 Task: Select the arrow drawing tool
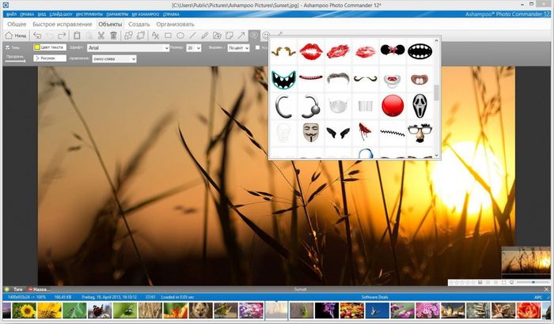tap(241, 36)
